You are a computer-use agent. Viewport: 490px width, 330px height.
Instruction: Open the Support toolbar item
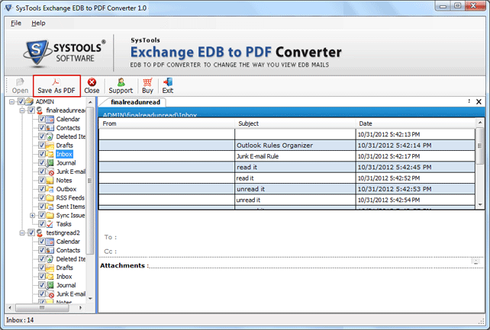(121, 86)
